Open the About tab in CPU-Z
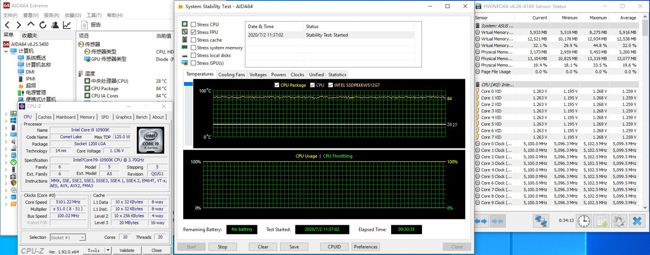Viewport: 650px width, 255px height. [158, 117]
